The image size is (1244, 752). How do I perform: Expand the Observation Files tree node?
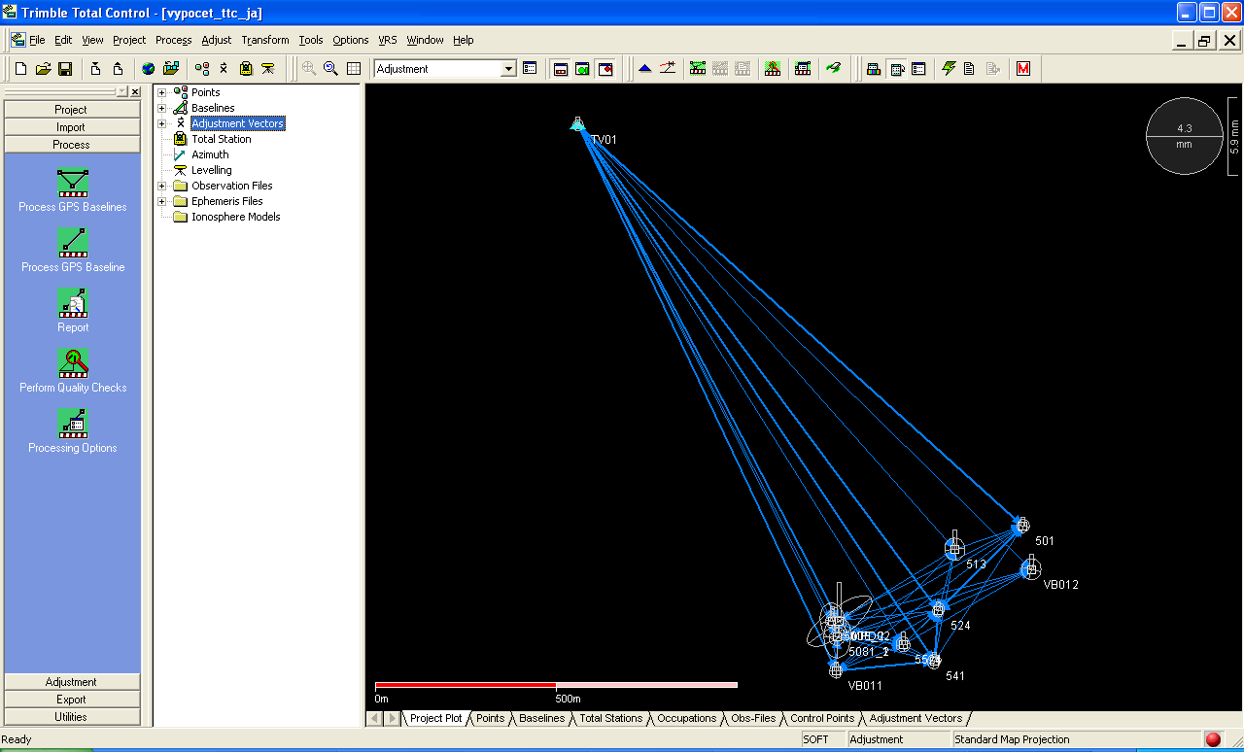(x=162, y=186)
